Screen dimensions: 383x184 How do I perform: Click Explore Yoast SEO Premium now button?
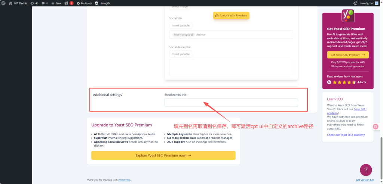click(x=163, y=155)
